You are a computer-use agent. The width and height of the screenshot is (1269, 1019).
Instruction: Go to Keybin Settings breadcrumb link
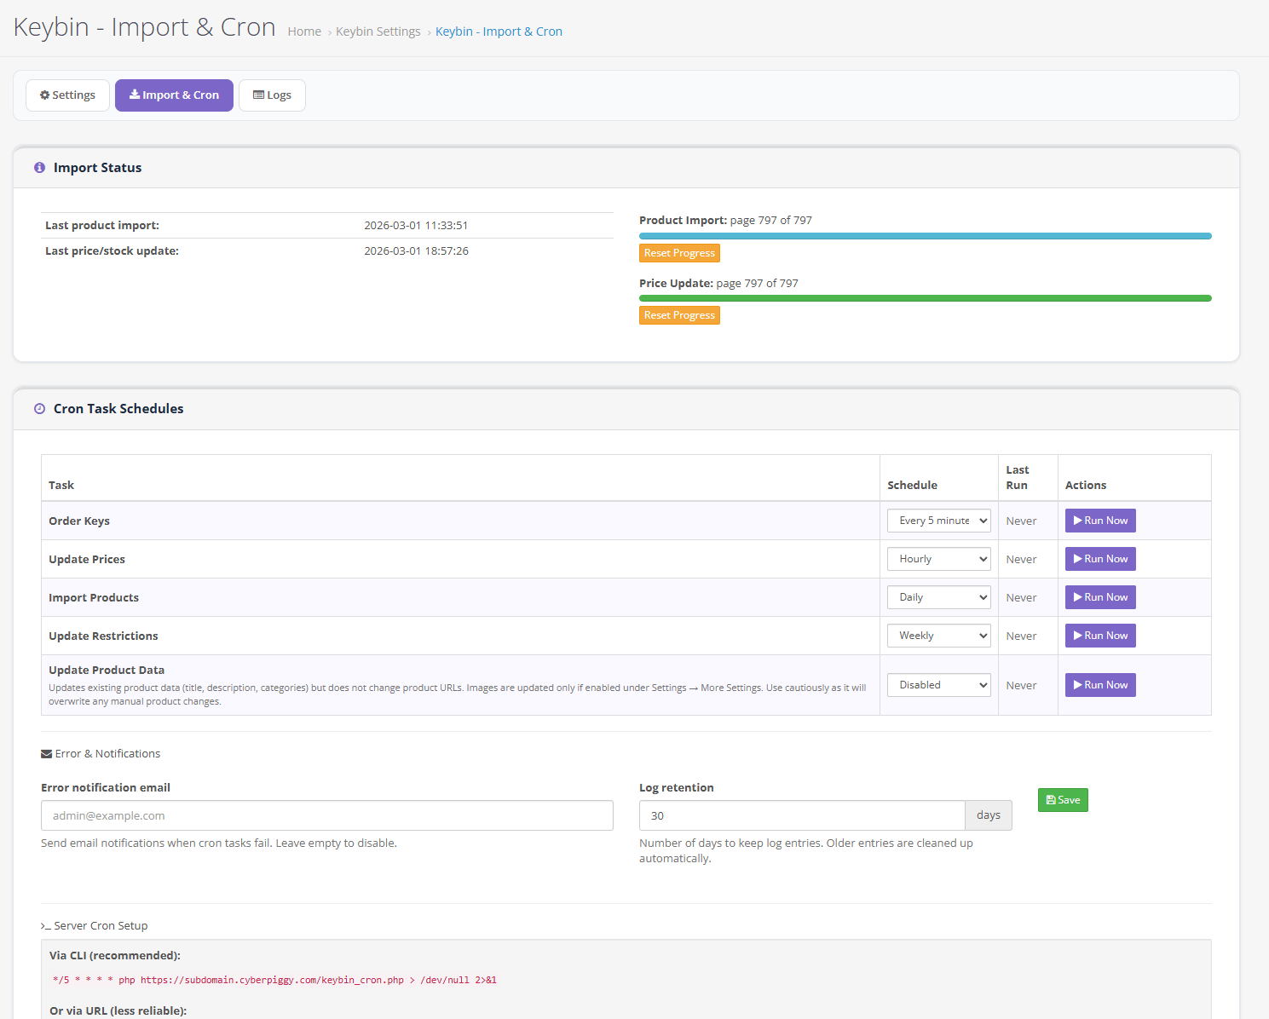[x=378, y=32]
